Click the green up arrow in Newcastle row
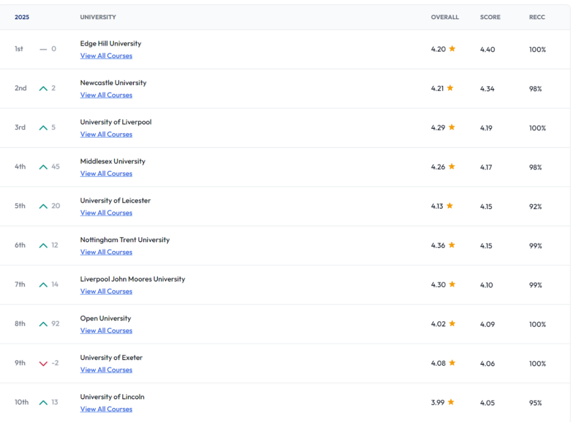571x422 pixels. tap(43, 88)
